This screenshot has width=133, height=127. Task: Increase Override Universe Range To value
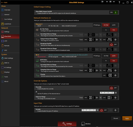[115, 98]
